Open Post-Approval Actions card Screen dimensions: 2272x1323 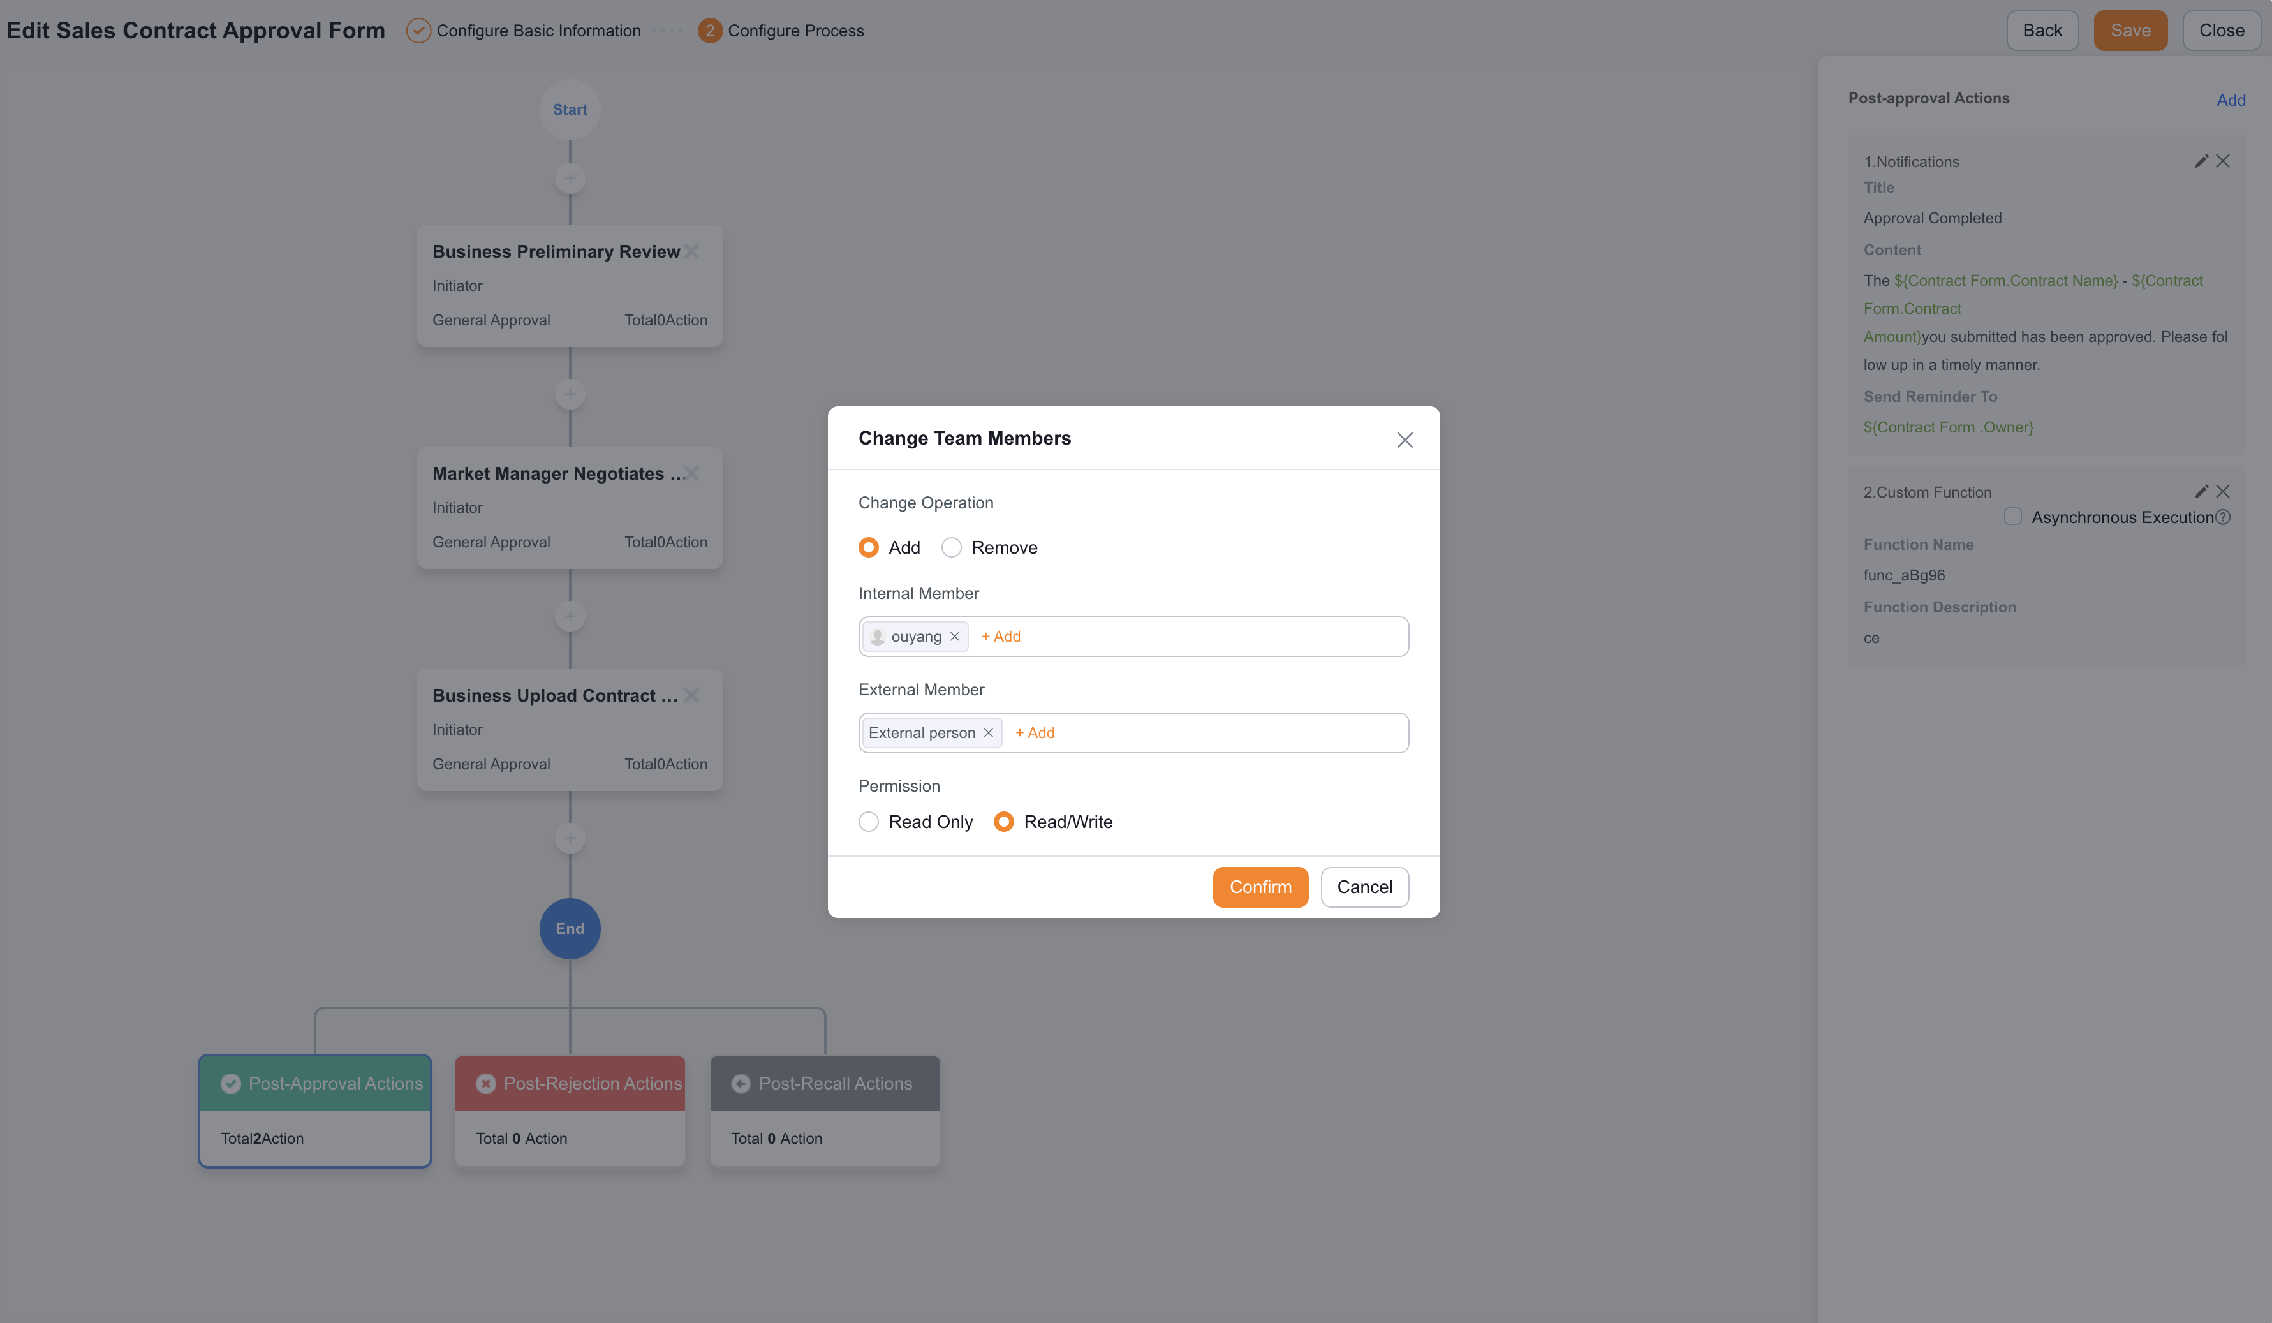click(x=314, y=1111)
